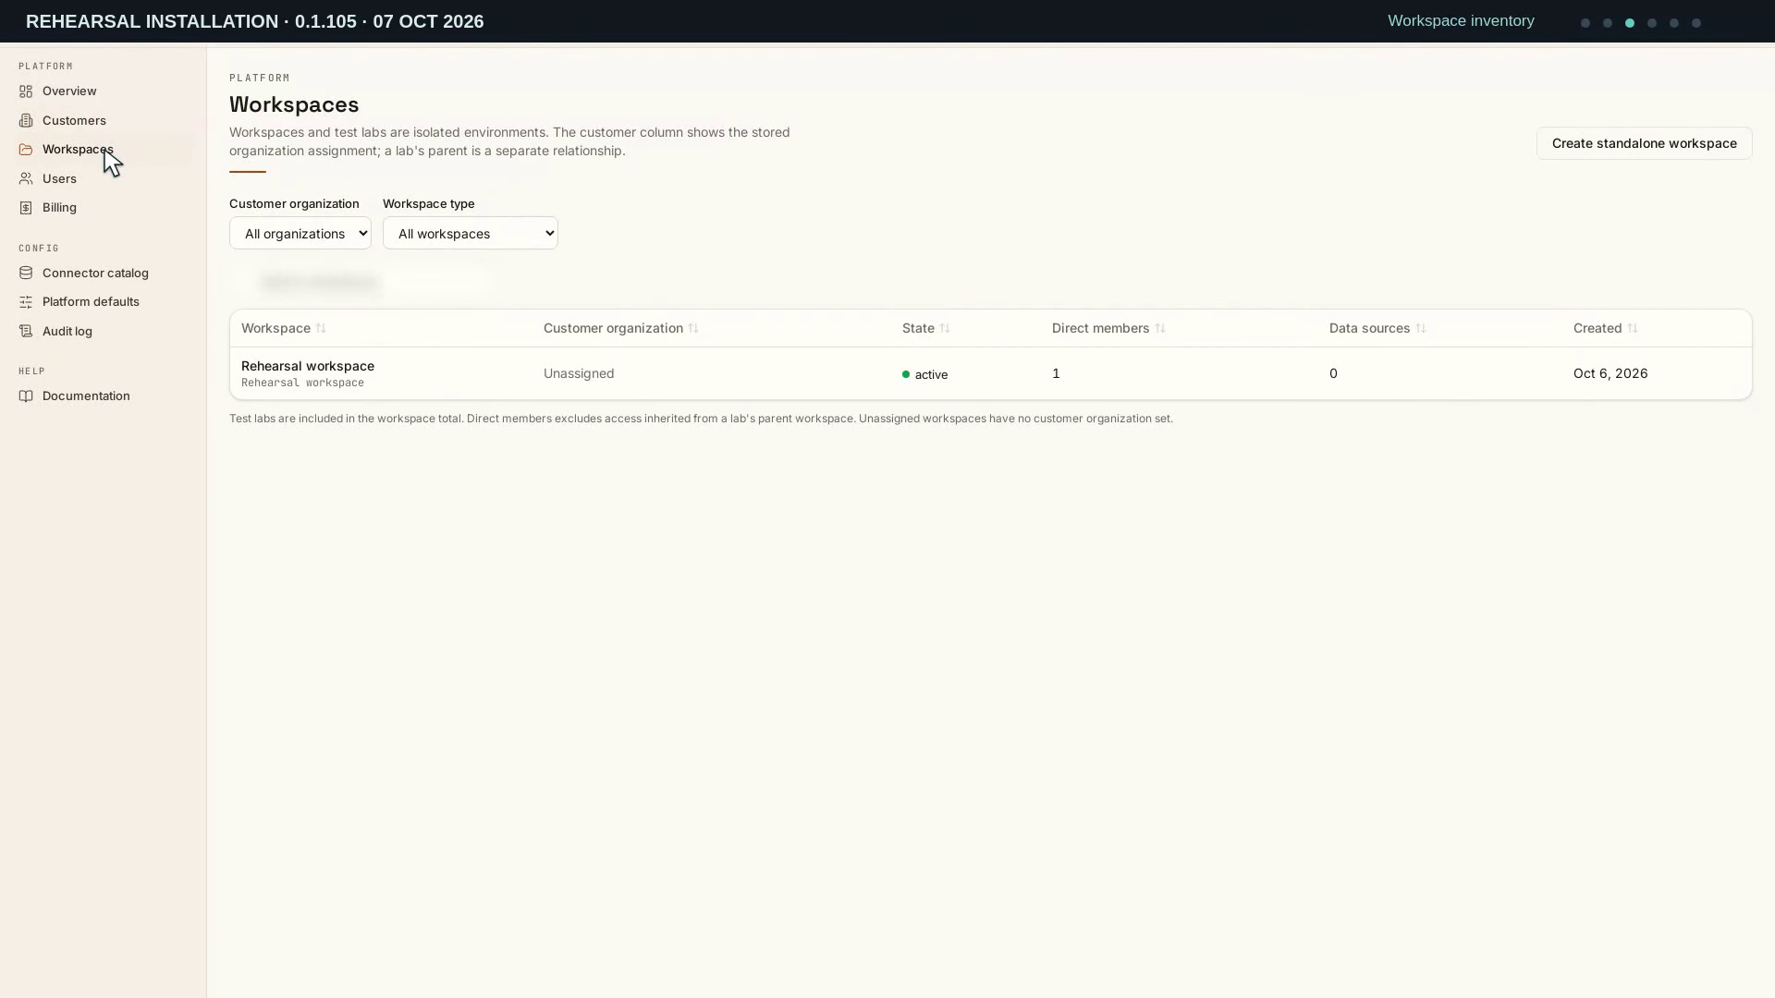Viewport: 1775px width, 998px height.
Task: Click the first step dot in the top bar
Action: pyautogui.click(x=1585, y=23)
